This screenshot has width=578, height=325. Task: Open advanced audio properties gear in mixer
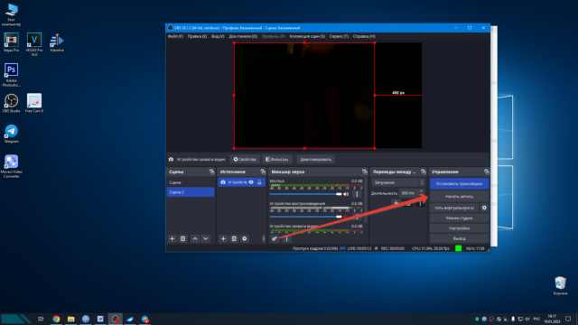[275, 238]
